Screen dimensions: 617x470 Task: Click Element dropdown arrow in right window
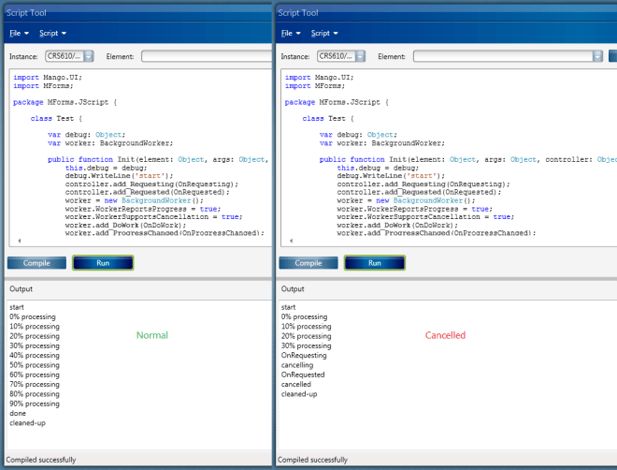(x=597, y=56)
